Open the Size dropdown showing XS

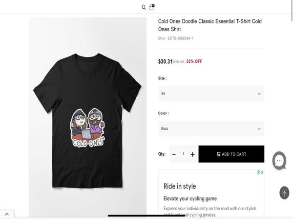click(211, 93)
